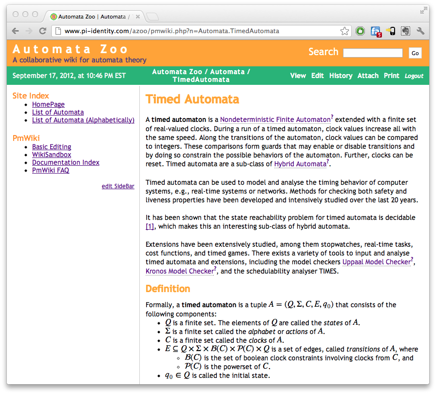Viewport: 436px width, 394px height.
Task: Click the Definition section heading
Action: click(x=168, y=289)
